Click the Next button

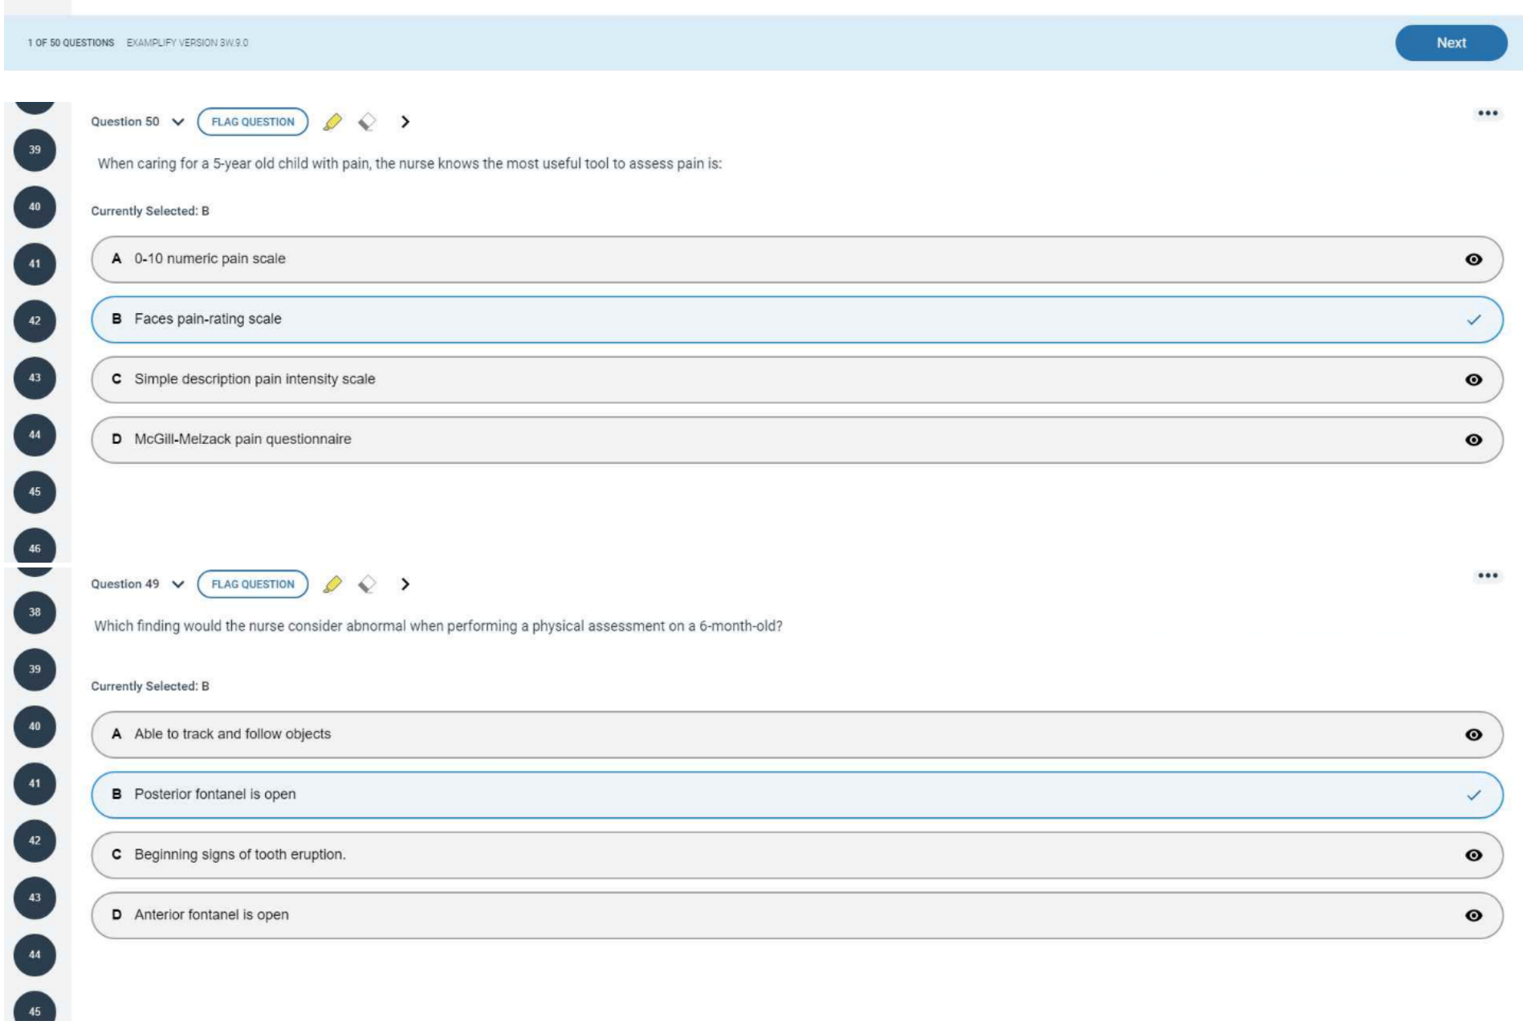1450,43
